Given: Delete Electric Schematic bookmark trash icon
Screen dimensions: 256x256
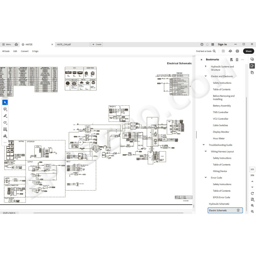Looking at the screenshot, I should pos(238,210).
